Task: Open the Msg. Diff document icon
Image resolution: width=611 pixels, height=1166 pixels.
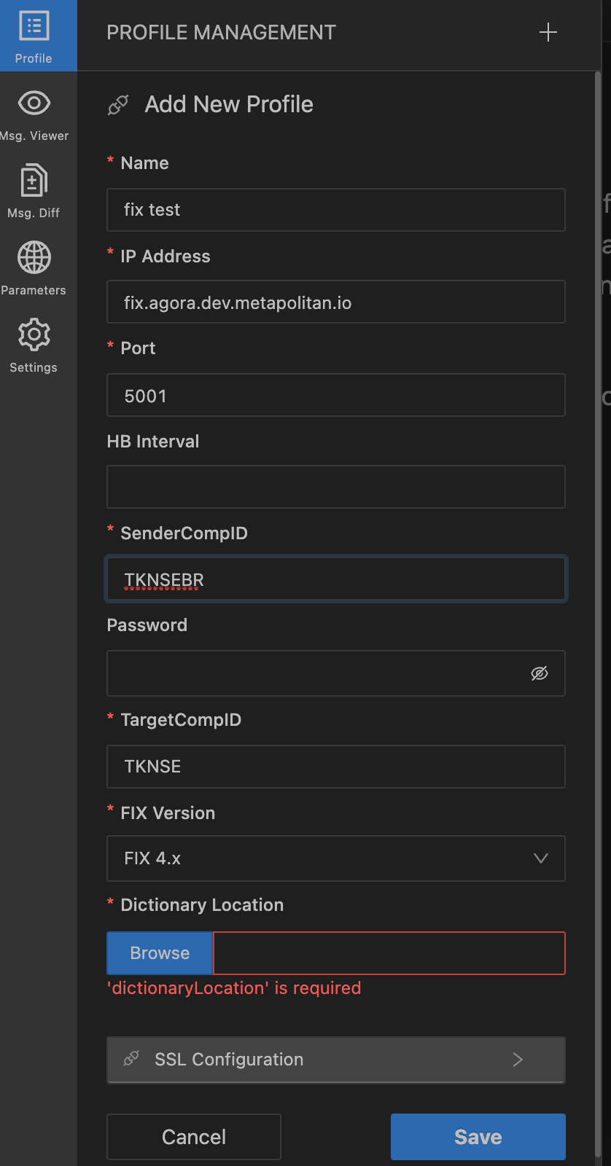Action: coord(34,181)
